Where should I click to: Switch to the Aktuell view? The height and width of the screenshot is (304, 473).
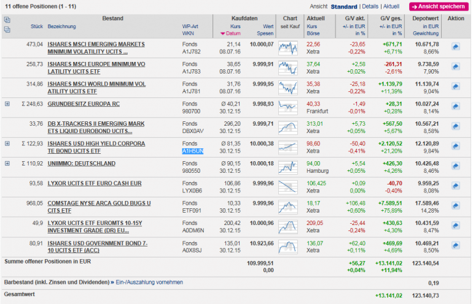coord(391,6)
